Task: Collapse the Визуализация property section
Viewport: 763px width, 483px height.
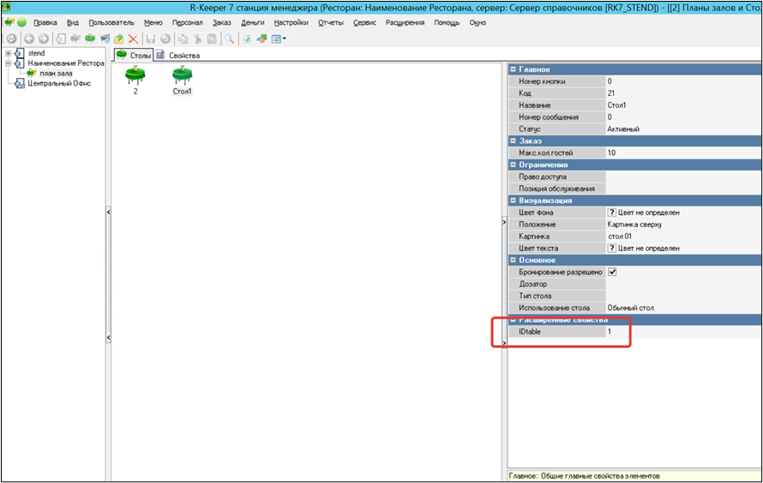Action: click(514, 200)
